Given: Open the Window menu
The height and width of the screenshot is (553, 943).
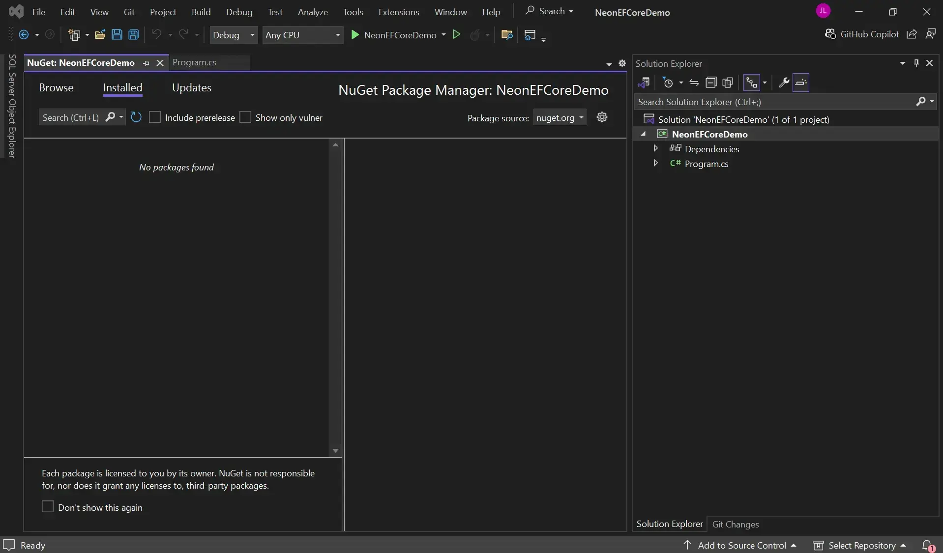Looking at the screenshot, I should coord(450,12).
